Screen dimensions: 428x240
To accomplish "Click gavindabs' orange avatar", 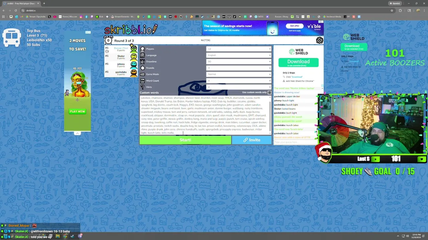I will (x=133, y=72).
